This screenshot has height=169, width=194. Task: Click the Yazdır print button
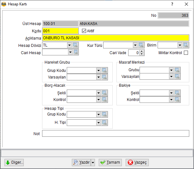click(81, 162)
